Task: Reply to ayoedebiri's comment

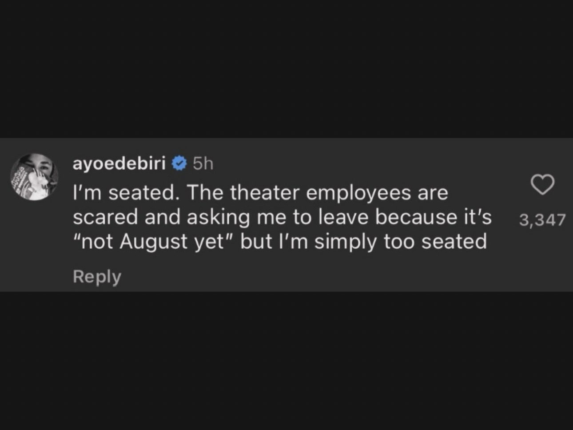Action: point(97,276)
